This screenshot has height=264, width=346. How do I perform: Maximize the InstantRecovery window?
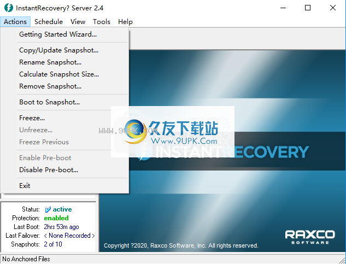click(308, 8)
